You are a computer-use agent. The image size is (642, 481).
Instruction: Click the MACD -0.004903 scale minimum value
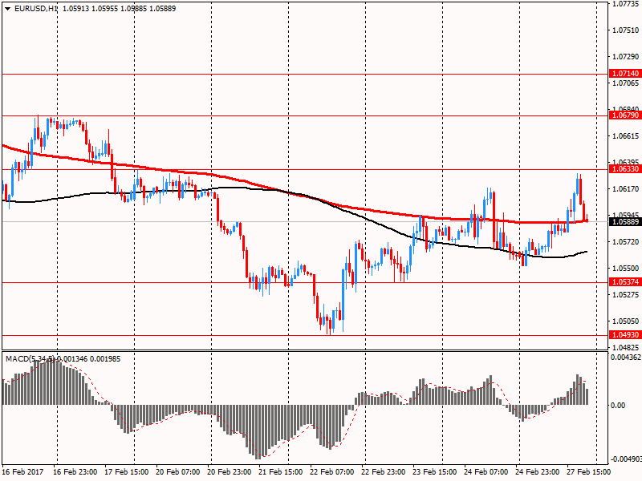point(626,459)
